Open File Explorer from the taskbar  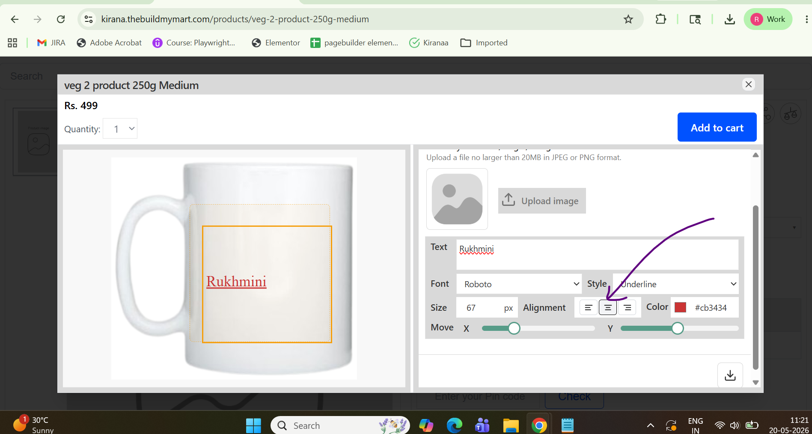click(x=511, y=425)
